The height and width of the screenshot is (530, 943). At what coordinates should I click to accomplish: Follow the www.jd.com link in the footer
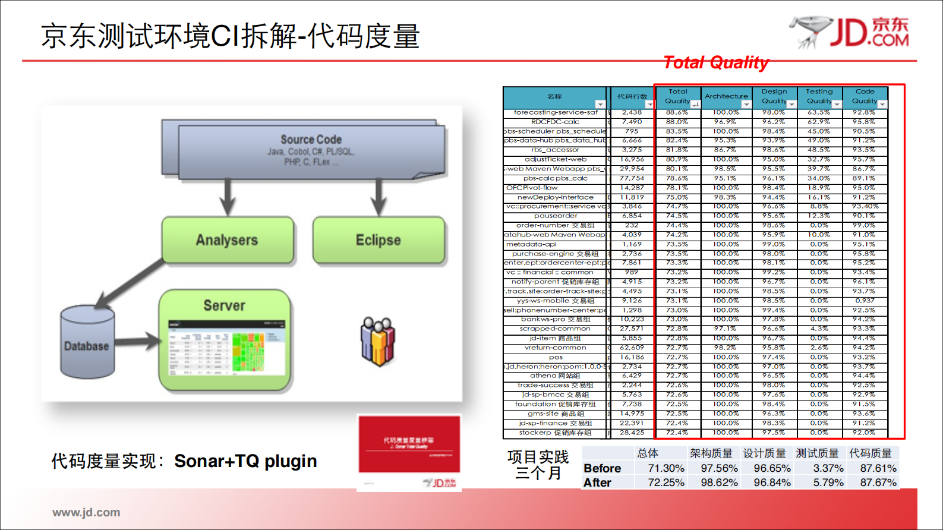pyautogui.click(x=86, y=512)
